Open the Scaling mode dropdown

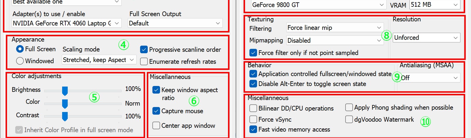pyautogui.click(x=99, y=60)
